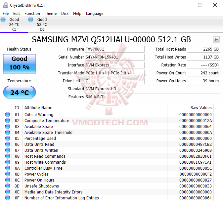Select the Unsafe Shutdowns attribute name
The height and width of the screenshot is (207, 223).
pyautogui.click(x=42, y=186)
